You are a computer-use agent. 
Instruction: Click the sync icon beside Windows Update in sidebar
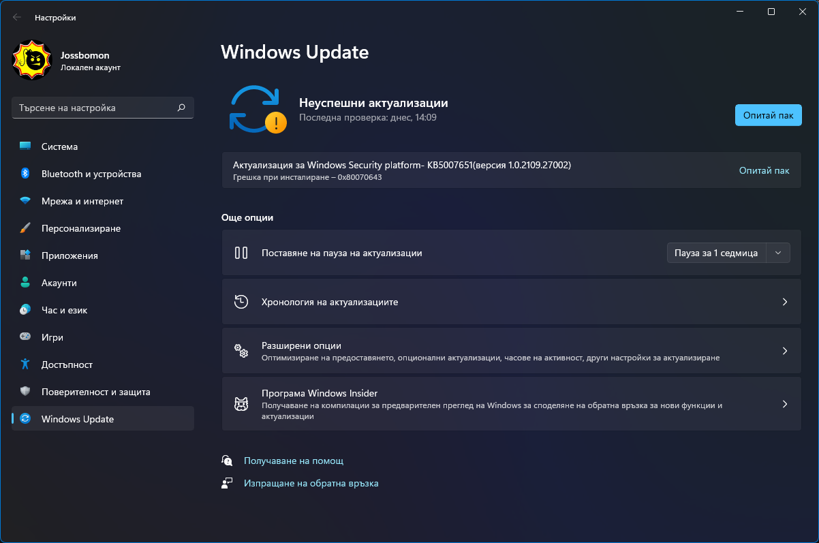pos(25,419)
